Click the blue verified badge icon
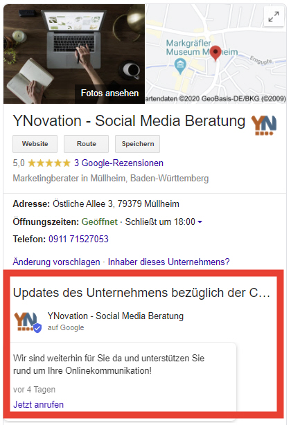Screen dimensions: 291x425 pyautogui.click(x=37, y=328)
